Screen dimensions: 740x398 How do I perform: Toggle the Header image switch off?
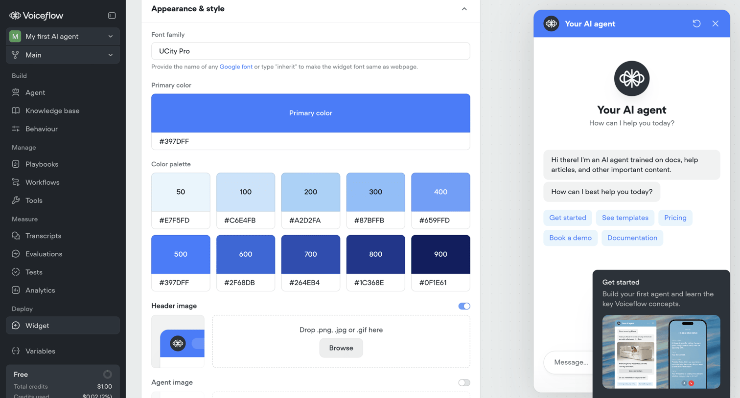(464, 306)
